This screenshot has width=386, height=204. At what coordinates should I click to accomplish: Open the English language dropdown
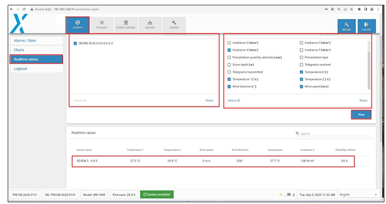tap(358, 194)
